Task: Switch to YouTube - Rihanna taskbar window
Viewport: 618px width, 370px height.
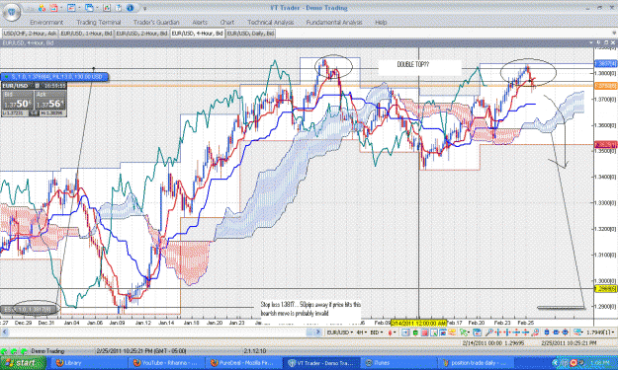Action: click(x=166, y=362)
